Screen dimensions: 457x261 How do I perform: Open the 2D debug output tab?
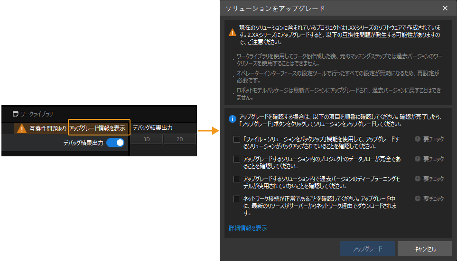tap(179, 139)
